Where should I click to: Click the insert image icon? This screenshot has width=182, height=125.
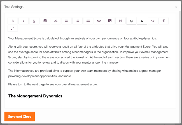(110, 21)
